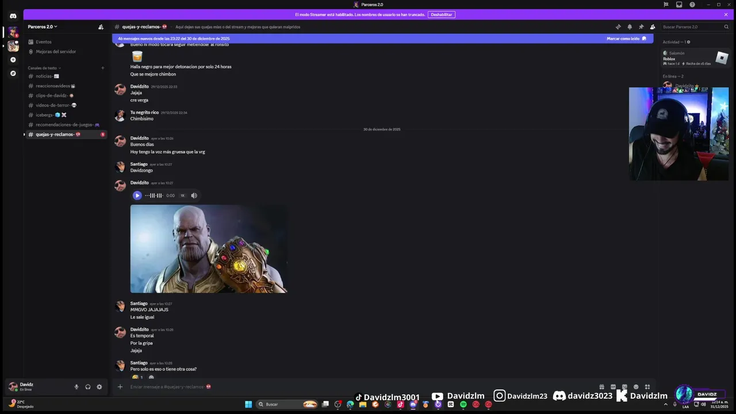Click the Windows taskbar Buscar search box
This screenshot has height=414, width=736.
(x=287, y=404)
